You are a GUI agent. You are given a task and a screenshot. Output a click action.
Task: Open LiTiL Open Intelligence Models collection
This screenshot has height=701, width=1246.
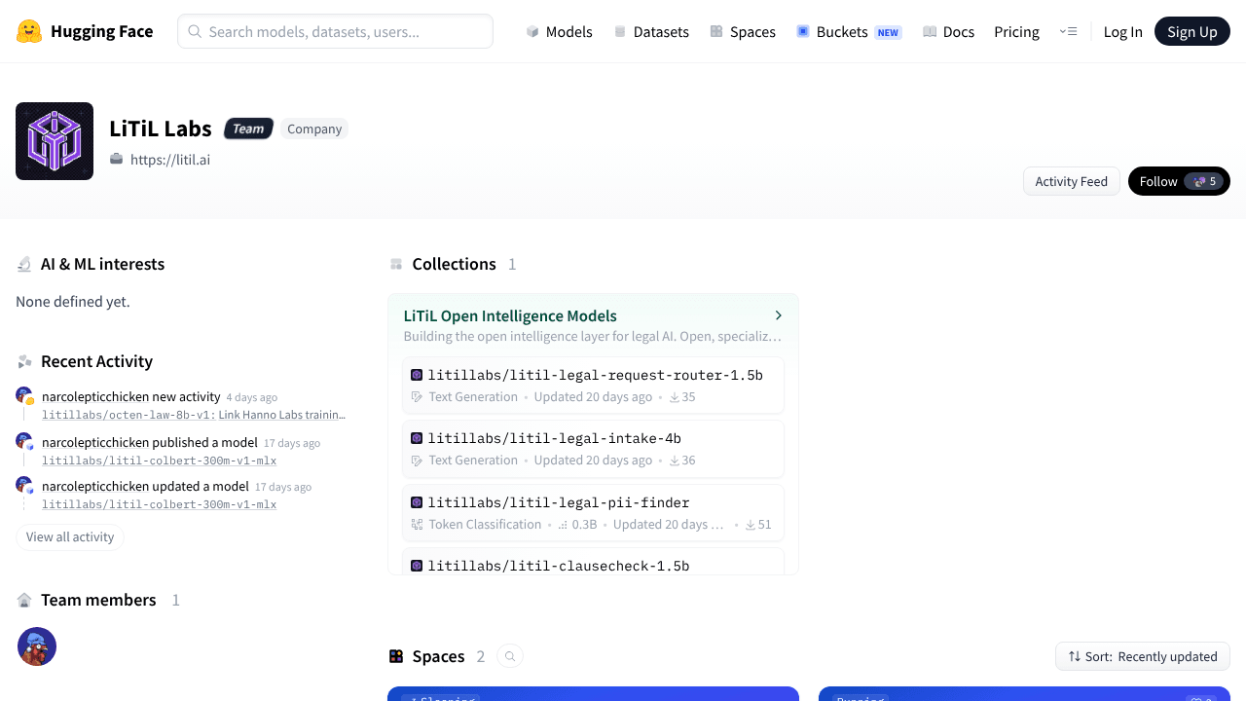click(510, 315)
